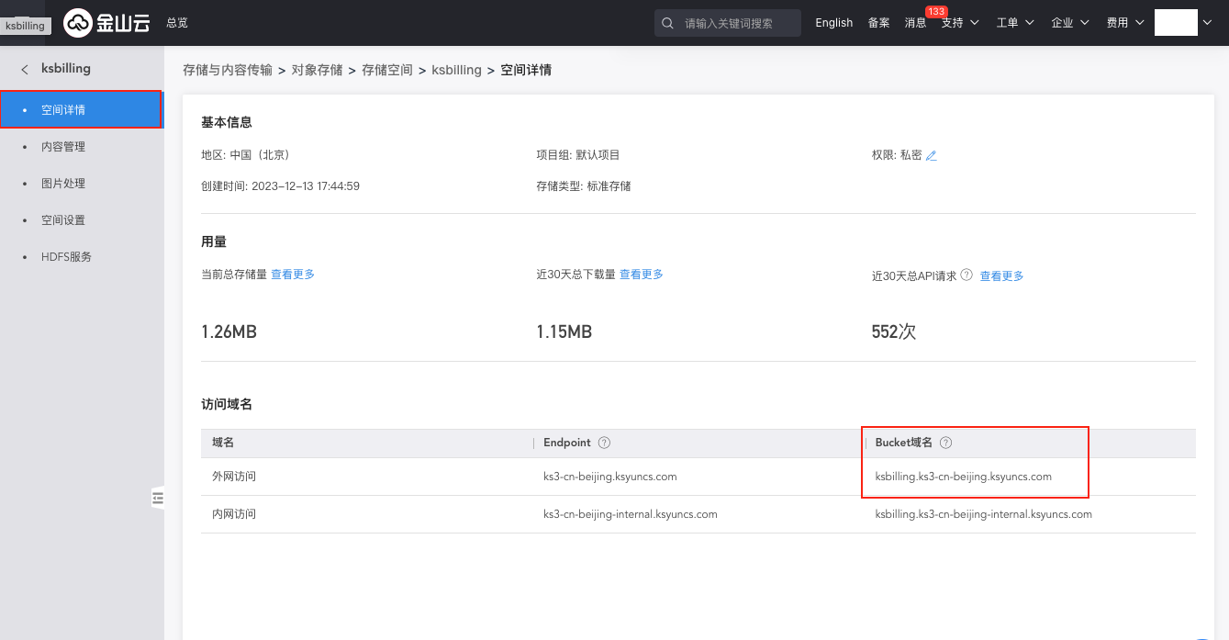1229x640 pixels.
Task: Click 查看更多 next to 当前总存储量
Action: tap(293, 275)
